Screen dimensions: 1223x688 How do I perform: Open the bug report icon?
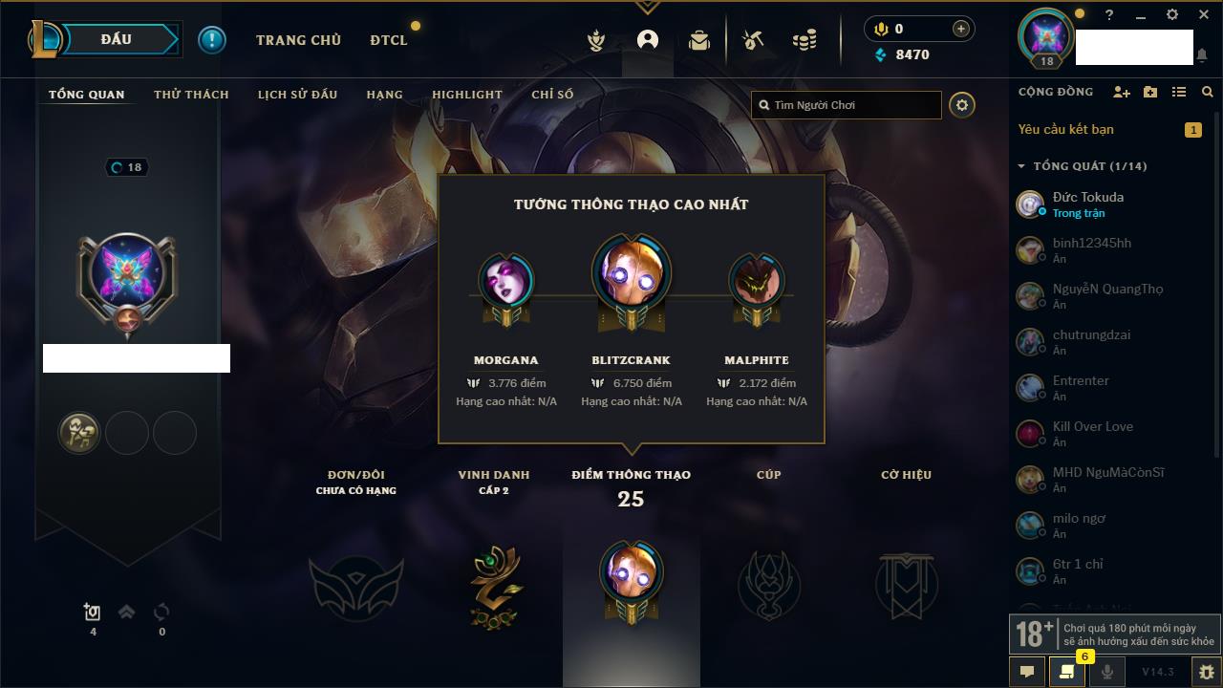tap(1206, 672)
